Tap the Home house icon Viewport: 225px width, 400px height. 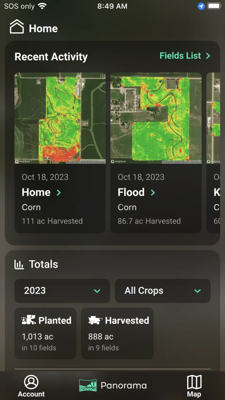tap(17, 27)
